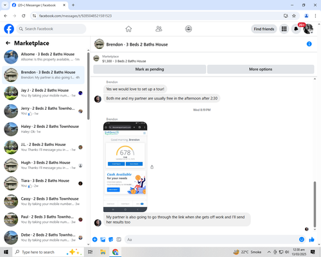Viewport: 321px width, 257px height.
Task: Focus the Search Facebook field
Action: pos(51,29)
